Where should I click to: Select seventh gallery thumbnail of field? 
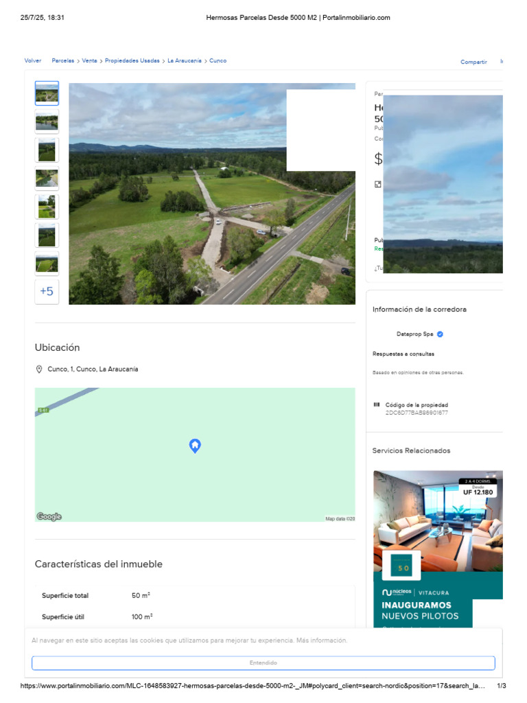coord(47,263)
